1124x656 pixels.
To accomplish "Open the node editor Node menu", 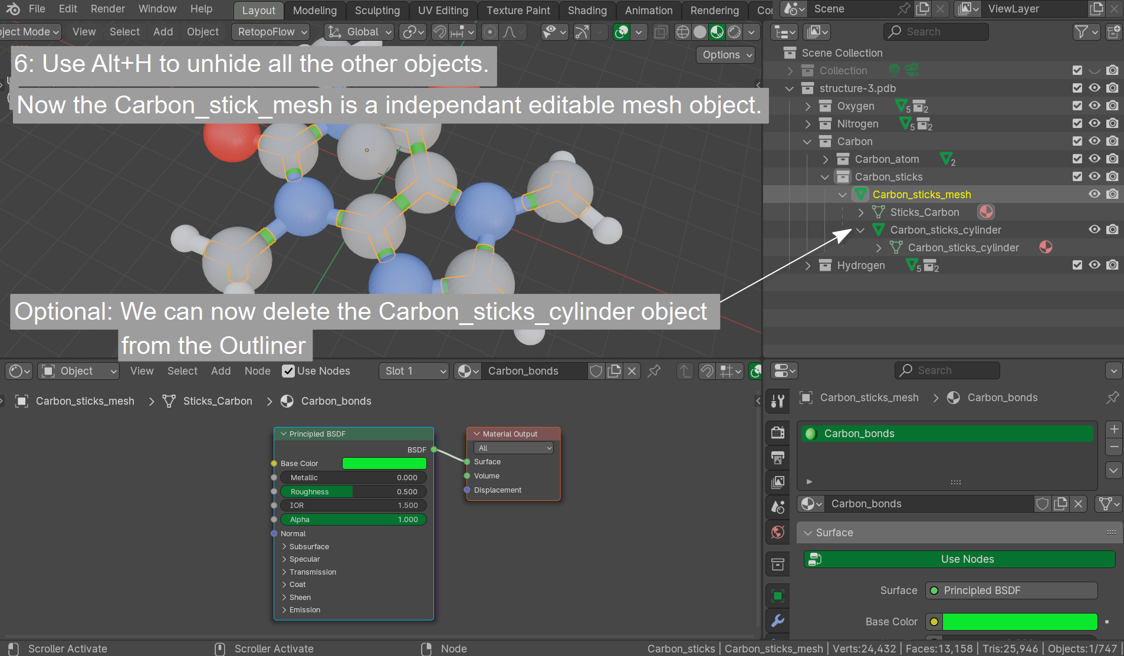I will coord(258,371).
